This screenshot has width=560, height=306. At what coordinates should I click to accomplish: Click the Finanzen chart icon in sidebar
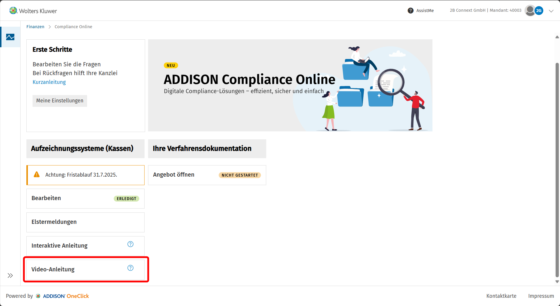click(x=10, y=37)
